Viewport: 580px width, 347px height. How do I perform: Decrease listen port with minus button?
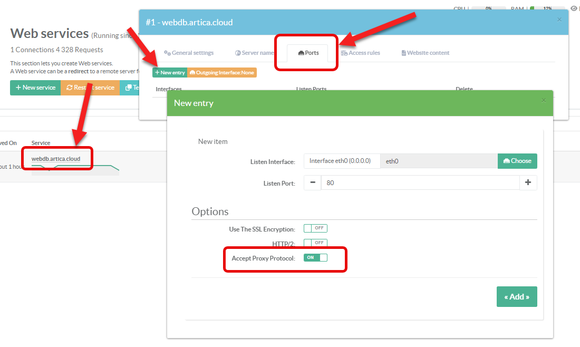tap(313, 182)
